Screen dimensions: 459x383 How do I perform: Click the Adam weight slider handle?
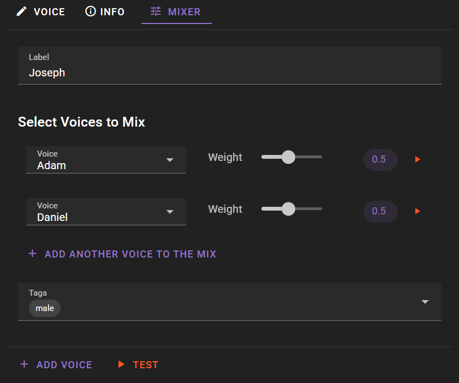point(288,157)
